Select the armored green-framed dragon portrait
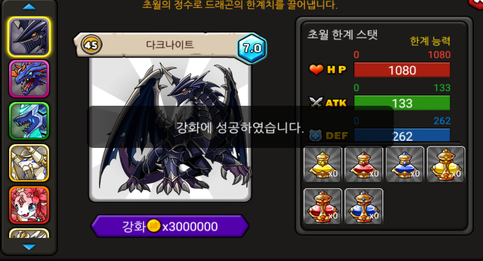Image resolution: width=483 pixels, height=261 pixels. click(x=29, y=121)
